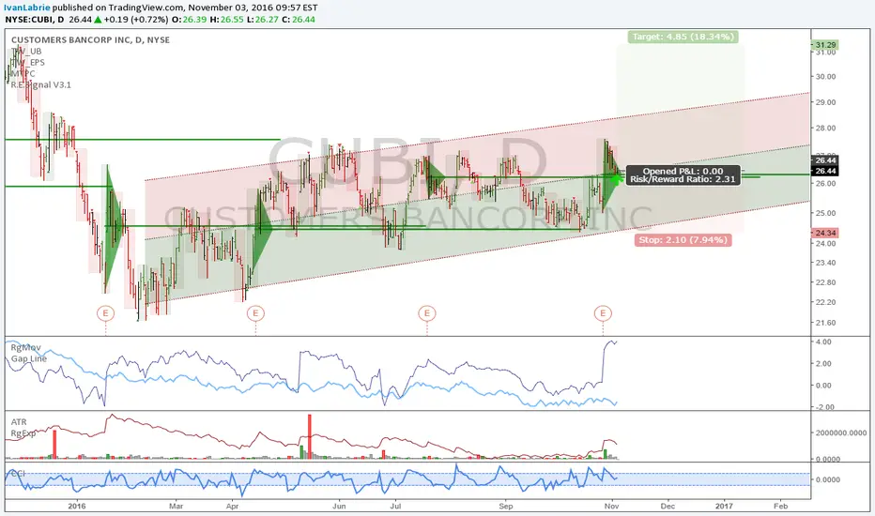This screenshot has width=875, height=516.
Task: Click the earnings E marker above the April label
Action: tap(255, 313)
